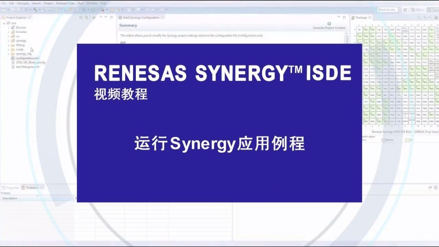Open the Search menu
439x247 pixels.
tap(36, 3)
